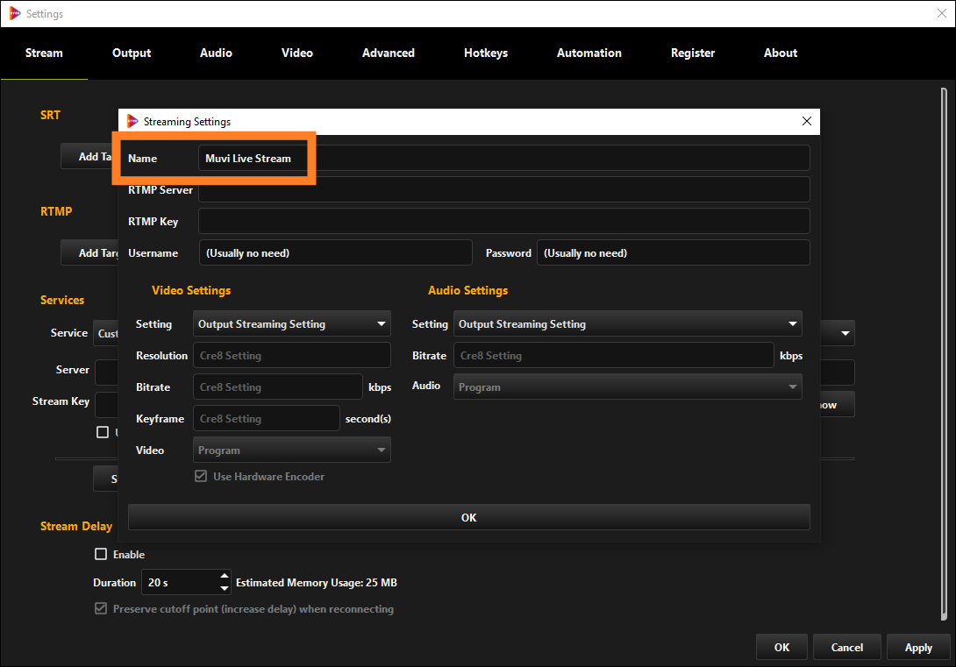
Task: Expand the Video Settings Setting dropdown
Action: pos(291,324)
